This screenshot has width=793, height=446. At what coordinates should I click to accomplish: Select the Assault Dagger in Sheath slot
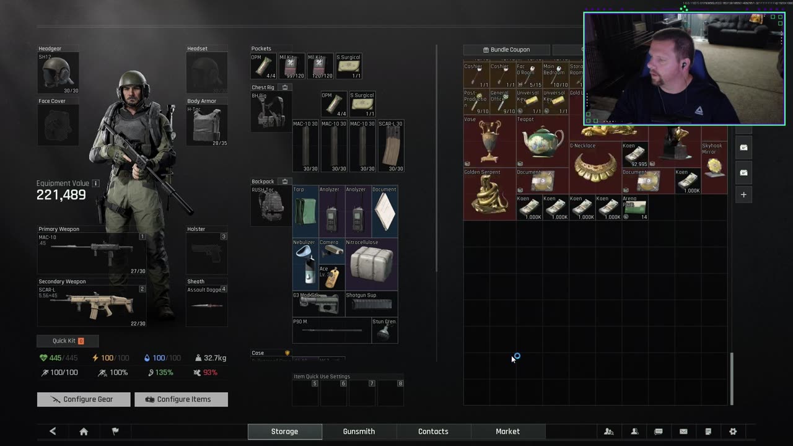pos(207,306)
